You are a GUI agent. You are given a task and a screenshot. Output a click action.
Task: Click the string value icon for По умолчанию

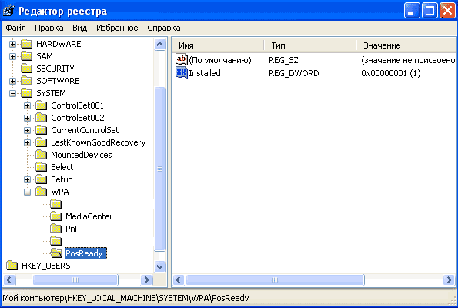pos(182,59)
